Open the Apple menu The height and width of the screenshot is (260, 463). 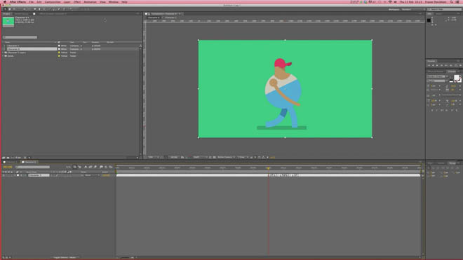(4, 2)
